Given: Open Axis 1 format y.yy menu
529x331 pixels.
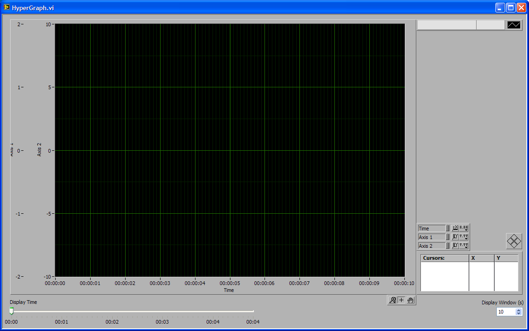Looking at the screenshot, I should pos(464,237).
